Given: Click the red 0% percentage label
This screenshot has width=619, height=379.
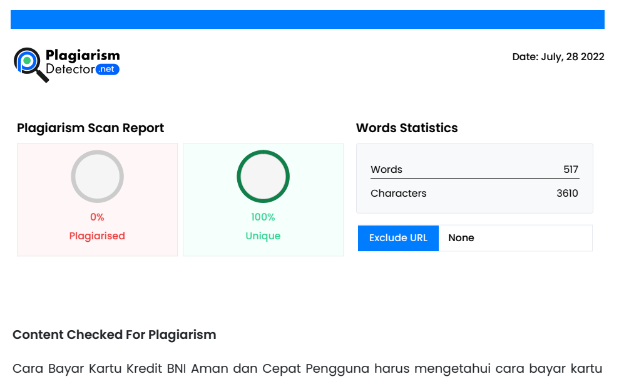Looking at the screenshot, I should coord(97,217).
